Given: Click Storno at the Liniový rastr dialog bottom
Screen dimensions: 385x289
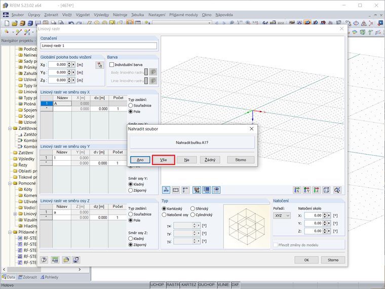Looking at the screenshot, I should point(333,260).
